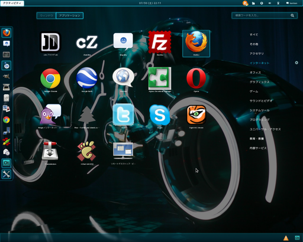Select the 教育・教養 category
The image size is (303, 242).
(257, 139)
